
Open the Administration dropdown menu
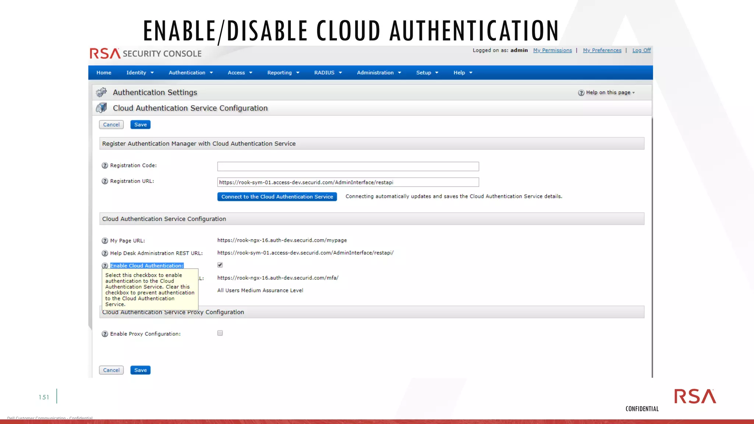click(x=379, y=73)
